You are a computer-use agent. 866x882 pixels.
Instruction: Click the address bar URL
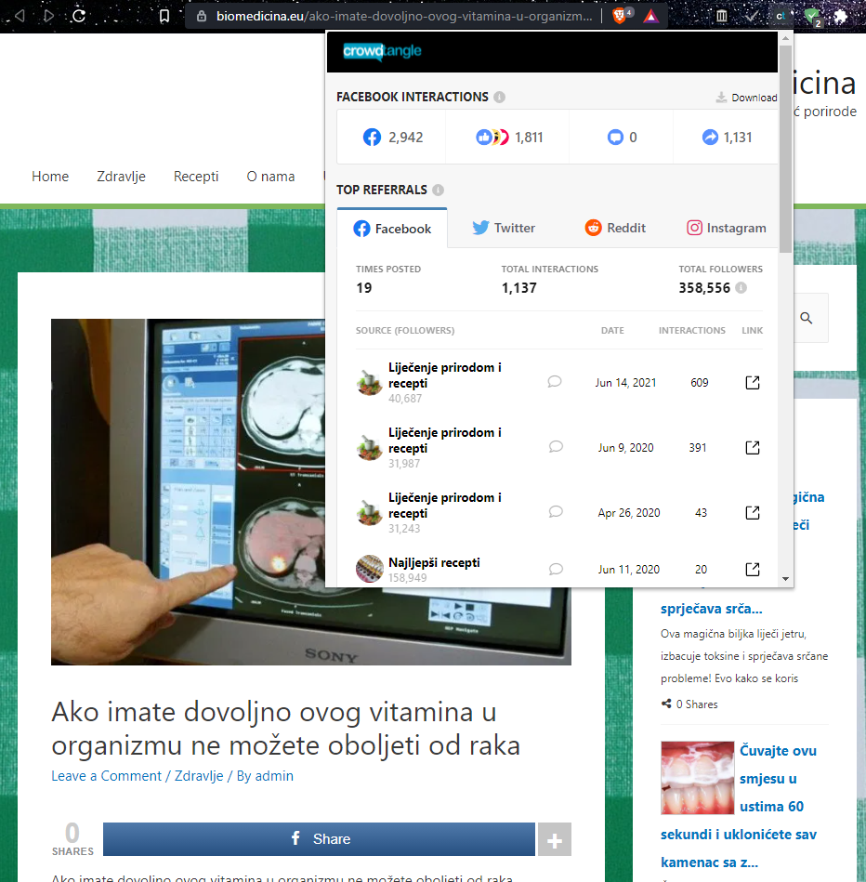pyautogui.click(x=404, y=17)
